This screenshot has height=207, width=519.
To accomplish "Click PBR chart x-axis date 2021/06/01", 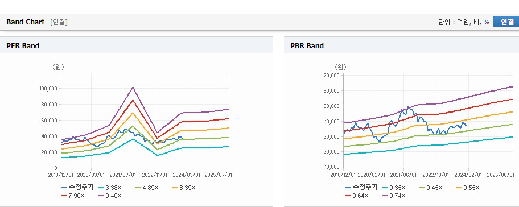I will [x=403, y=175].
